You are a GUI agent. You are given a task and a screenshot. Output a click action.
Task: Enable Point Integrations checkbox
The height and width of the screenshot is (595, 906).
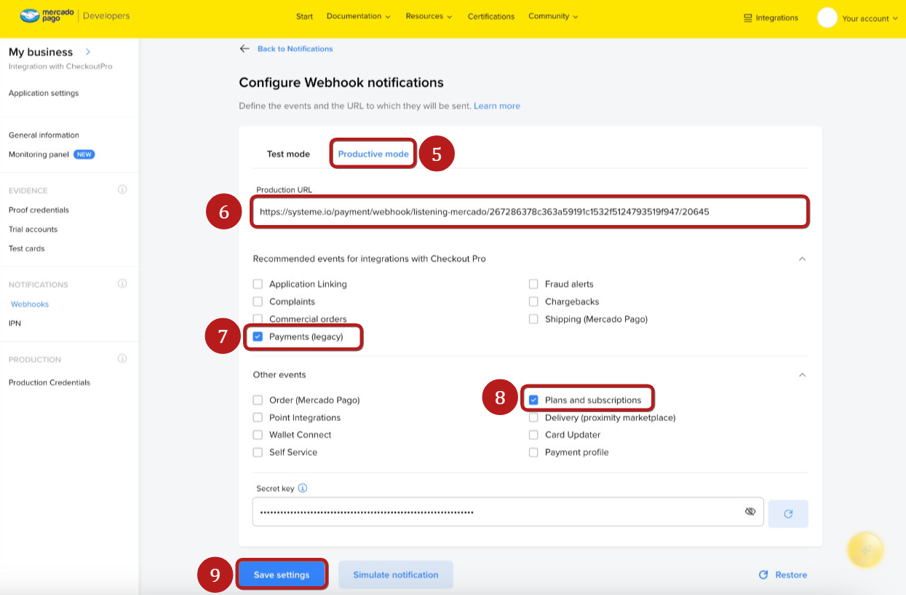point(258,417)
